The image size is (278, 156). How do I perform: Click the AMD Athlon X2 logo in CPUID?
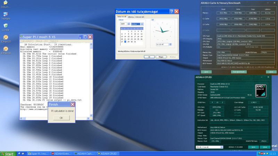(261, 91)
